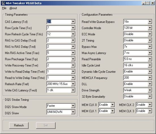Click the Refresh button
The width and height of the screenshot is (156, 134).
click(19, 125)
